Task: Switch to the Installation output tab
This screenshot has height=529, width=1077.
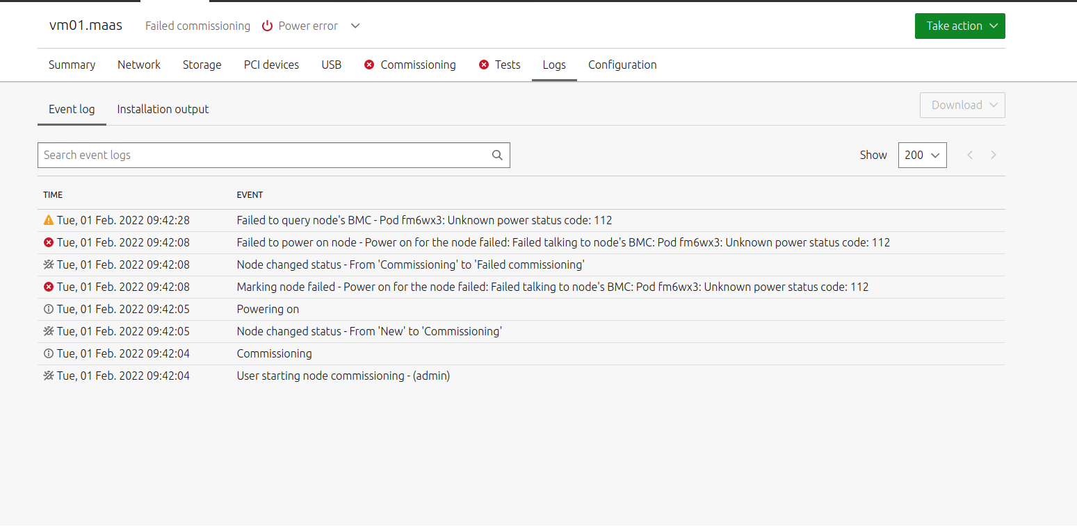Action: (x=163, y=109)
